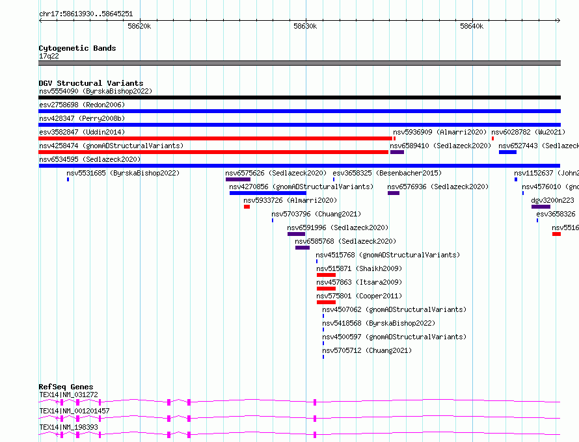Click the DGV Structural Variants track title
This screenshot has width=579, height=442.
click(x=91, y=83)
